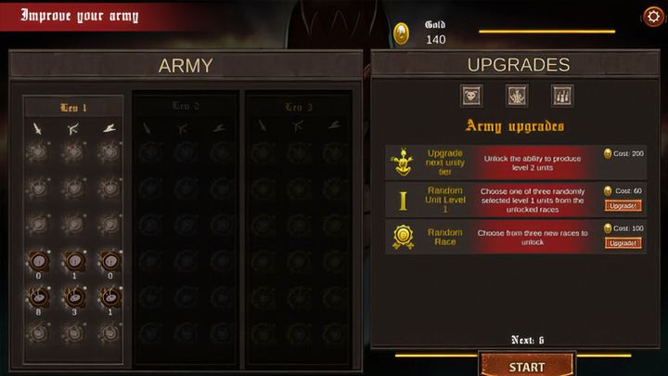This screenshot has height=376, width=668.
Task: Open the locked Lev 2 army column tab
Action: tap(186, 106)
